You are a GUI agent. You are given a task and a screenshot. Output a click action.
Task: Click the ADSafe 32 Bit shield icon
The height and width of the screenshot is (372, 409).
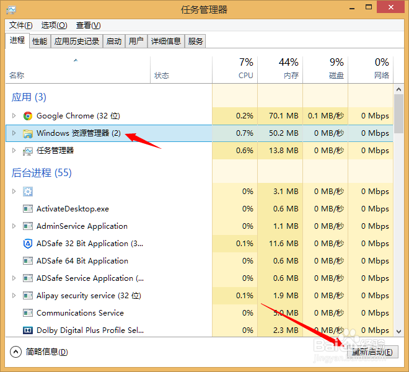(28, 244)
